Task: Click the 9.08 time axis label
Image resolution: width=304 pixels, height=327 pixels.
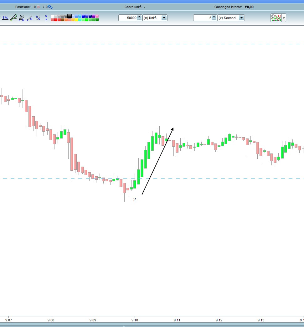Action: tap(51, 320)
